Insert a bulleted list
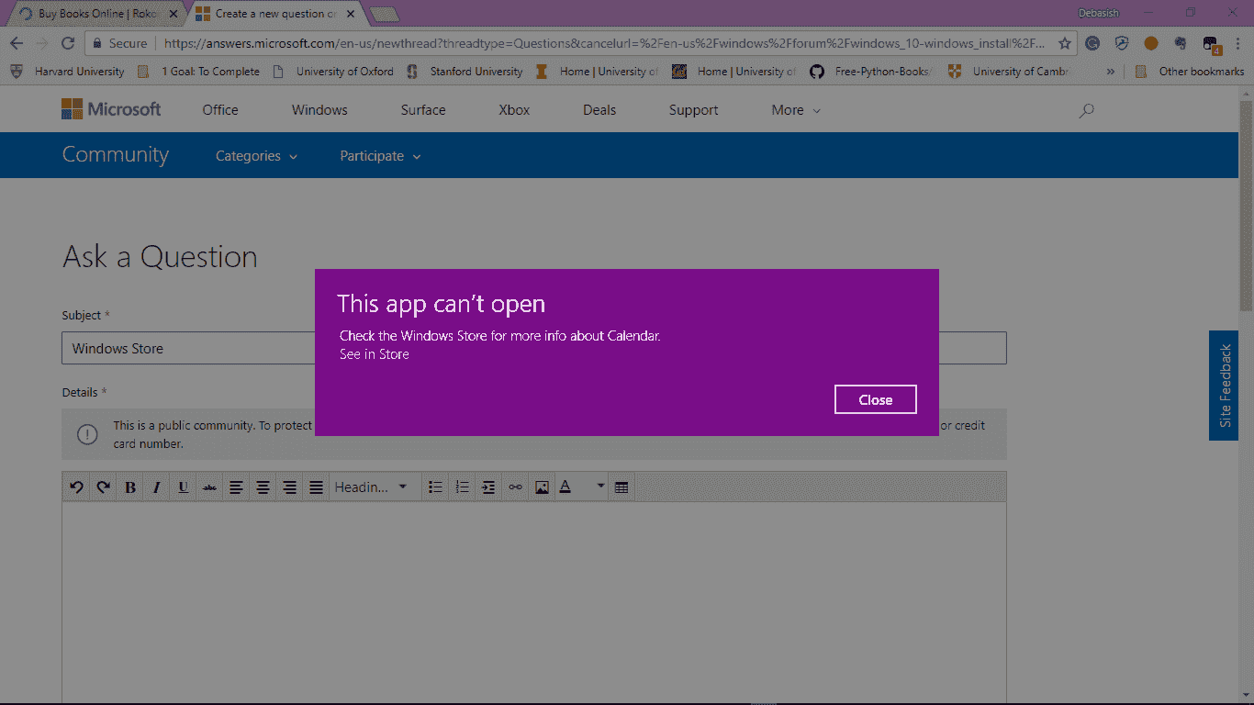 (x=436, y=487)
